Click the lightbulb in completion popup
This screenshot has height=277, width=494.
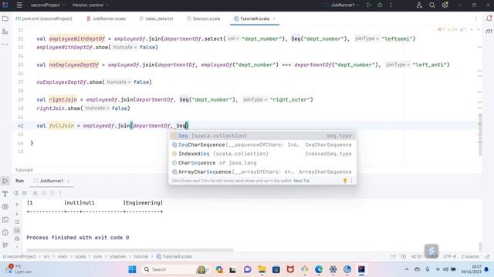pos(345,181)
